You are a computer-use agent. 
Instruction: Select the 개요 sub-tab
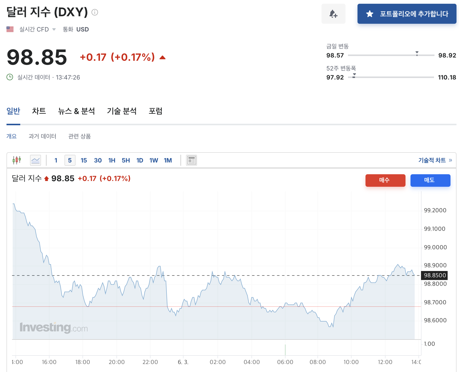click(x=11, y=136)
